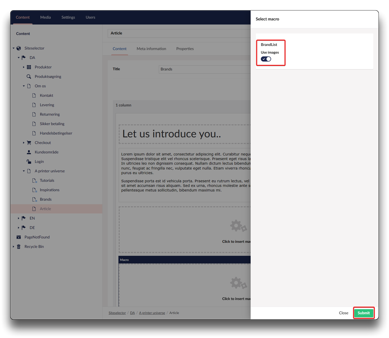Click the Produkter grid icon
The width and height of the screenshot is (389, 338).
pyautogui.click(x=29, y=67)
